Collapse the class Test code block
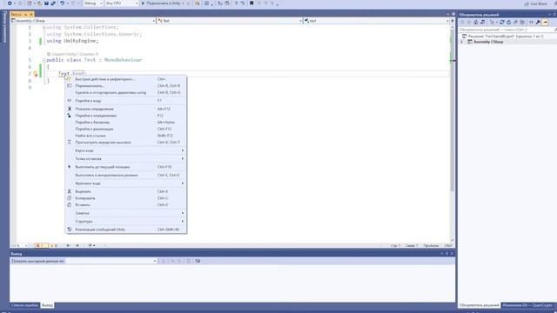This screenshot has width=557, height=313. pyautogui.click(x=44, y=60)
